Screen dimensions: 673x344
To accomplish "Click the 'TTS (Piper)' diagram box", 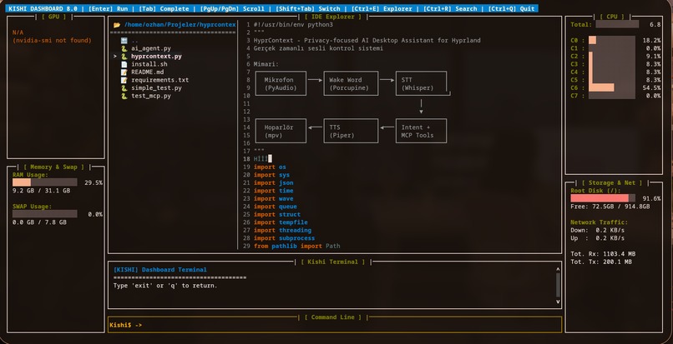I will [351, 131].
